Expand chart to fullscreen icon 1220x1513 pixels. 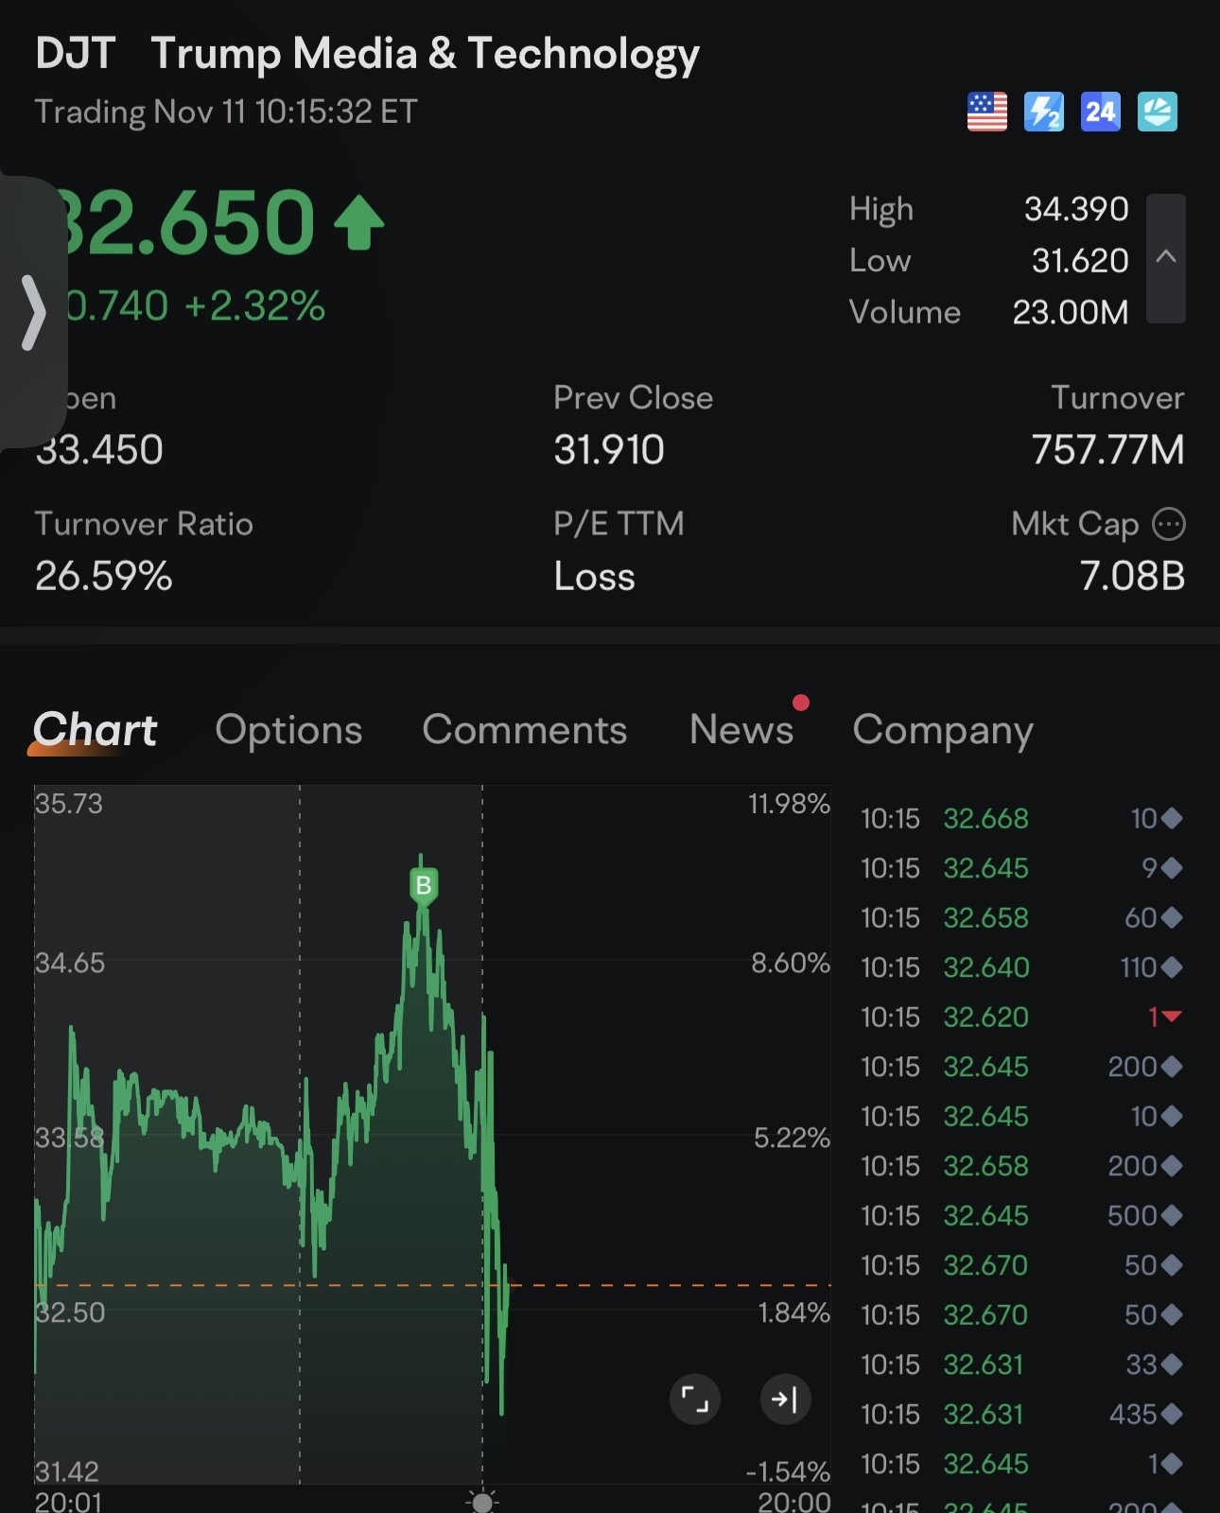[695, 1399]
